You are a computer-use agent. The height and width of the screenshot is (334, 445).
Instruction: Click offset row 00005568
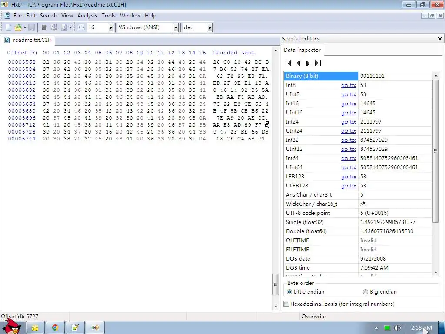click(x=22, y=62)
